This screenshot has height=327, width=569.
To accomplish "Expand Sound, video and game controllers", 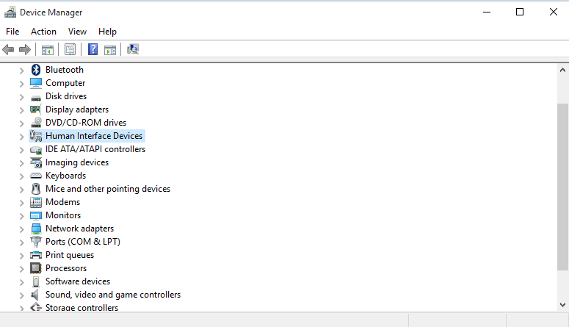I will [x=21, y=295].
